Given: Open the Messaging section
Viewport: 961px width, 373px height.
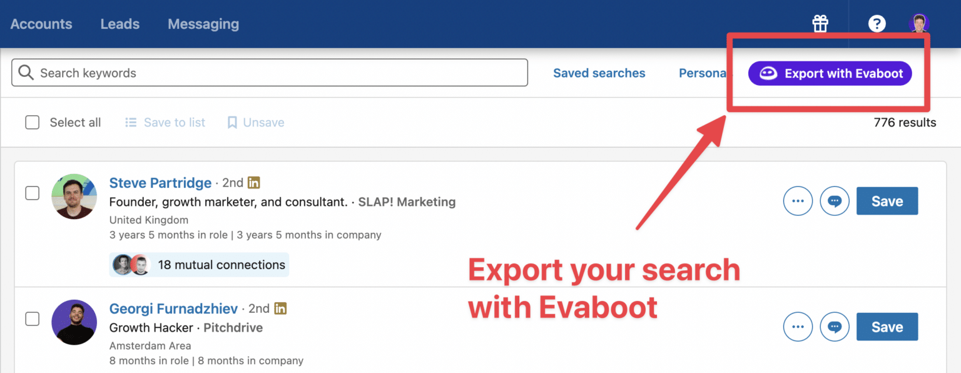Looking at the screenshot, I should point(203,23).
